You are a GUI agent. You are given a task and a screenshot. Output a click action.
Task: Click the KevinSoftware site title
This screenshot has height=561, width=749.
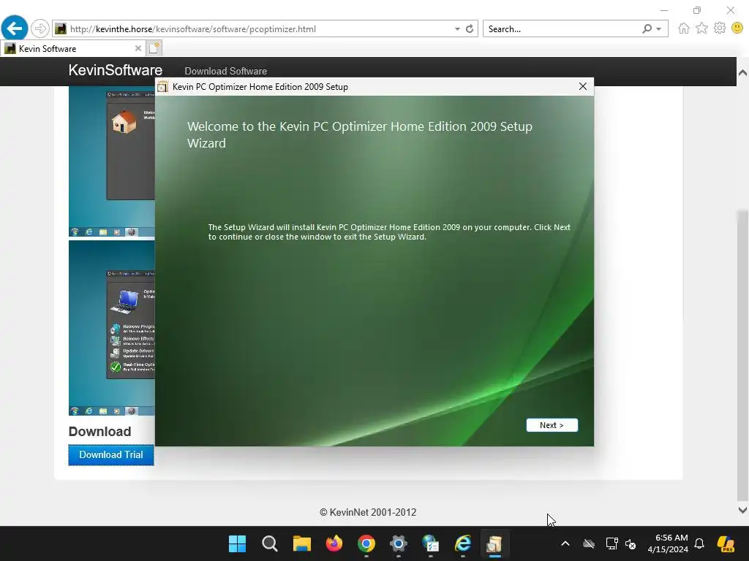click(x=115, y=70)
